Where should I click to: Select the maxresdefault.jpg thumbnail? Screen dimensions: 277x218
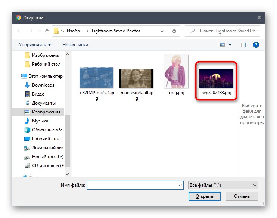click(x=136, y=78)
